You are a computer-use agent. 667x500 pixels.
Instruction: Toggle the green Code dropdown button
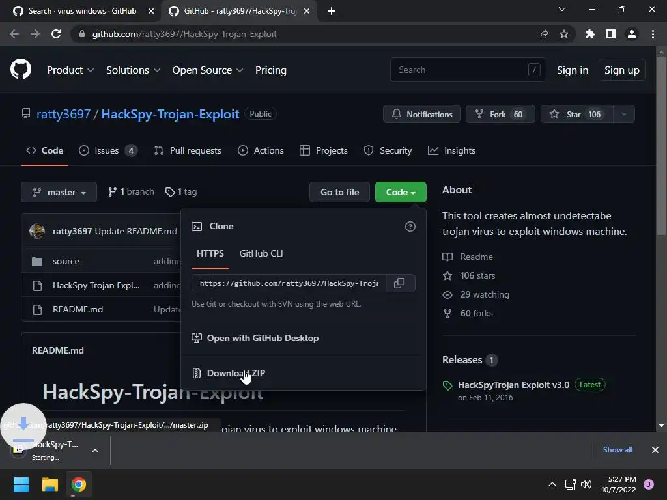point(401,192)
